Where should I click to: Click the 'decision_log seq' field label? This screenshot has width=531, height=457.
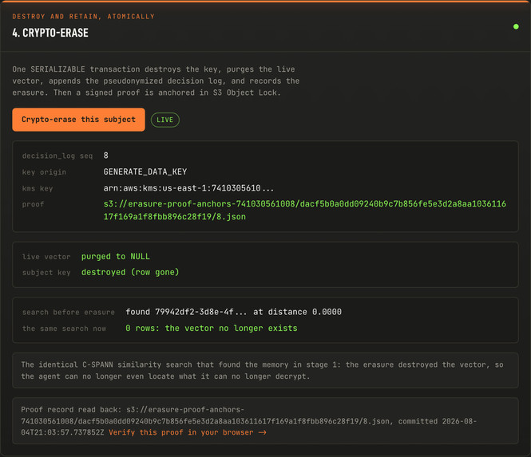click(x=57, y=156)
